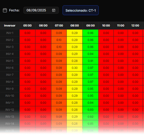
Task: Select the INV-13 row label
Action: point(10,117)
